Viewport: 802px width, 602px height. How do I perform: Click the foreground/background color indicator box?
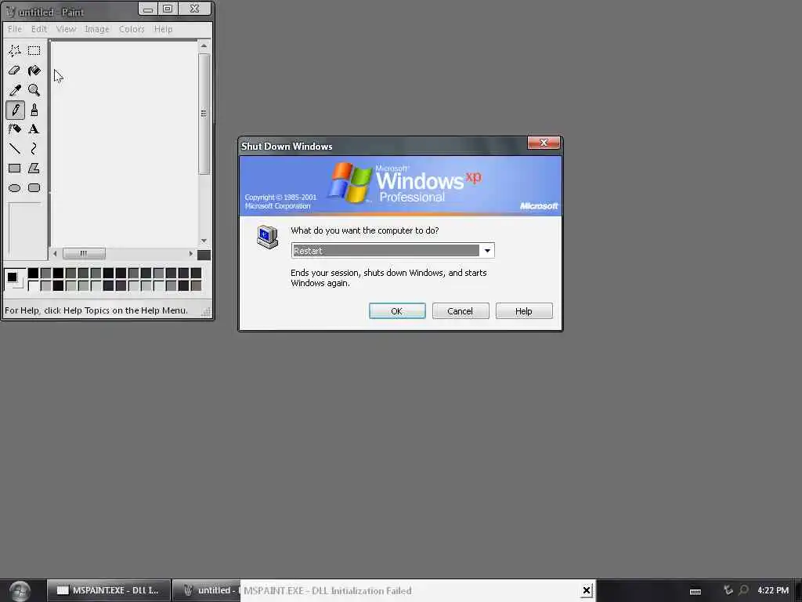(x=15, y=279)
